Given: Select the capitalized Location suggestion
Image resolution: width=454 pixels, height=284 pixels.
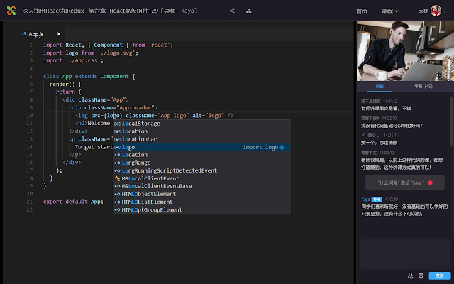Looking at the screenshot, I should click(201, 155).
